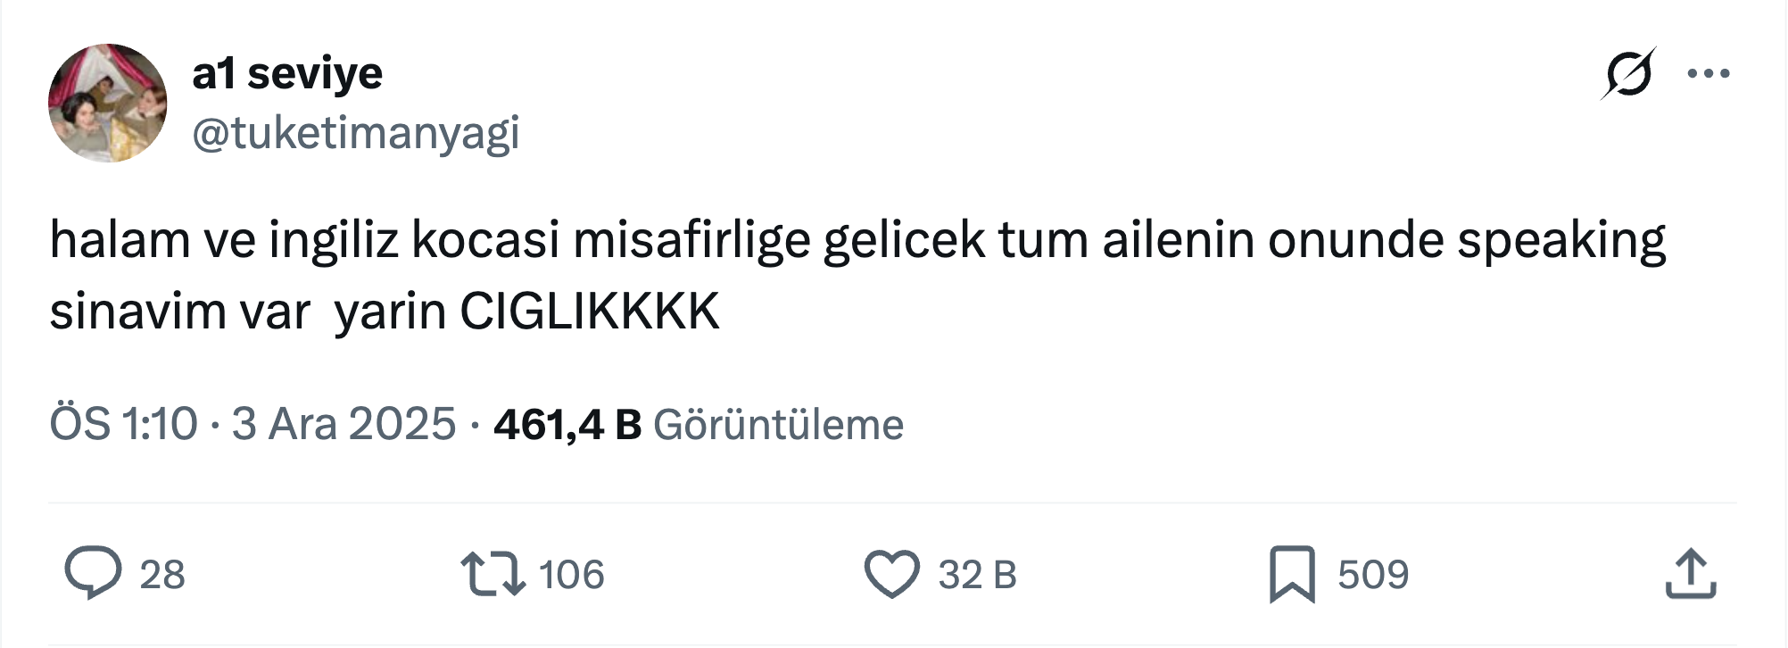This screenshot has height=648, width=1788.
Task: Click the reply count 28
Action: point(162,575)
